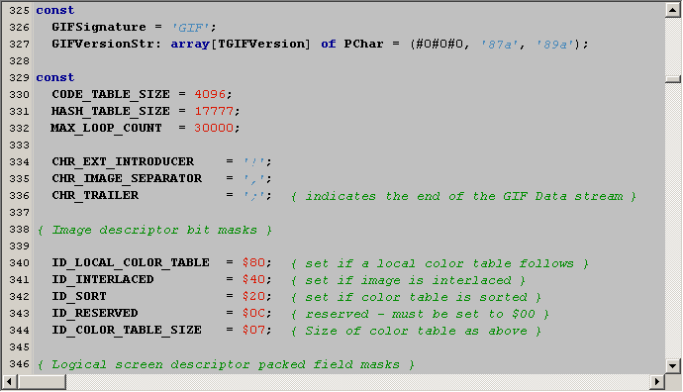Click the TGIFVersion type name

261,44
